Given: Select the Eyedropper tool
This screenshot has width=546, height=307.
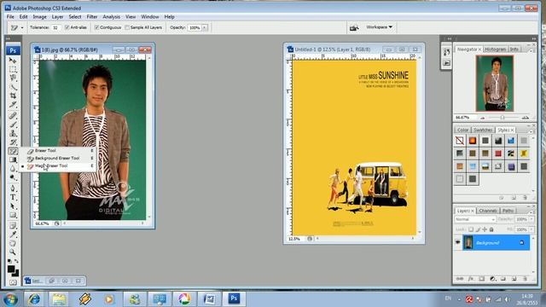Looking at the screenshot, I should point(13,235).
